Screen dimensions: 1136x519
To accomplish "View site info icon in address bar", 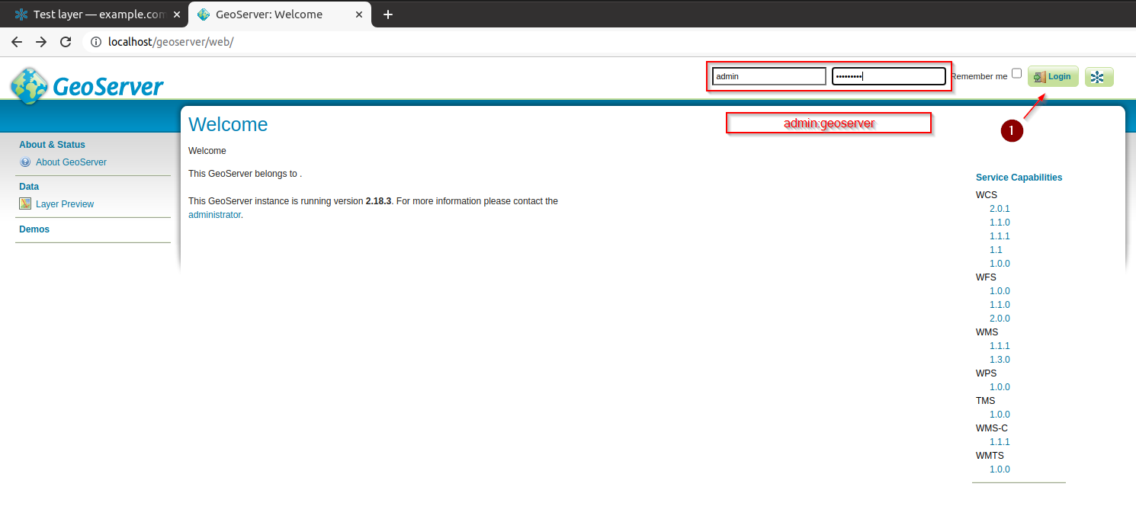I will tap(95, 42).
